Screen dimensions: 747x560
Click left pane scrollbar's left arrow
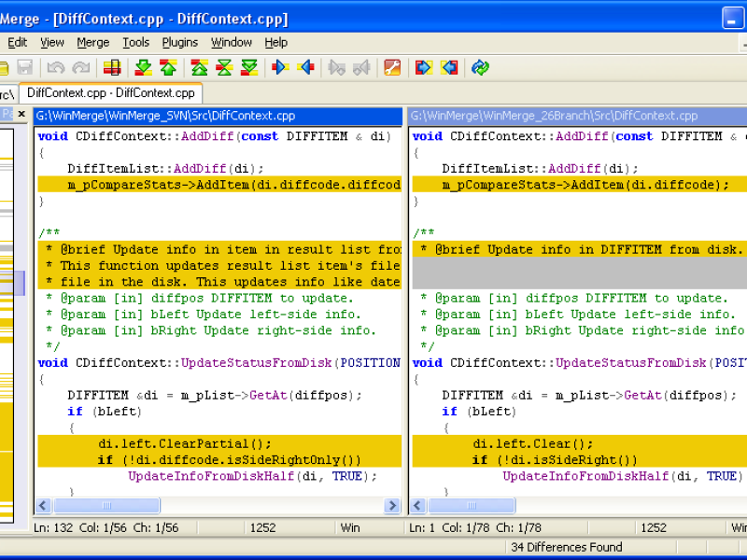pyautogui.click(x=43, y=505)
